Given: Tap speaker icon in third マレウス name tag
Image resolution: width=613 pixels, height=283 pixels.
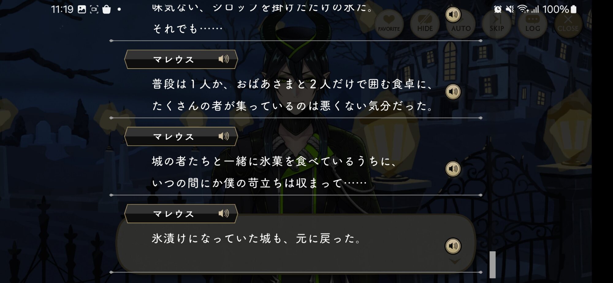Looking at the screenshot, I should click(223, 213).
